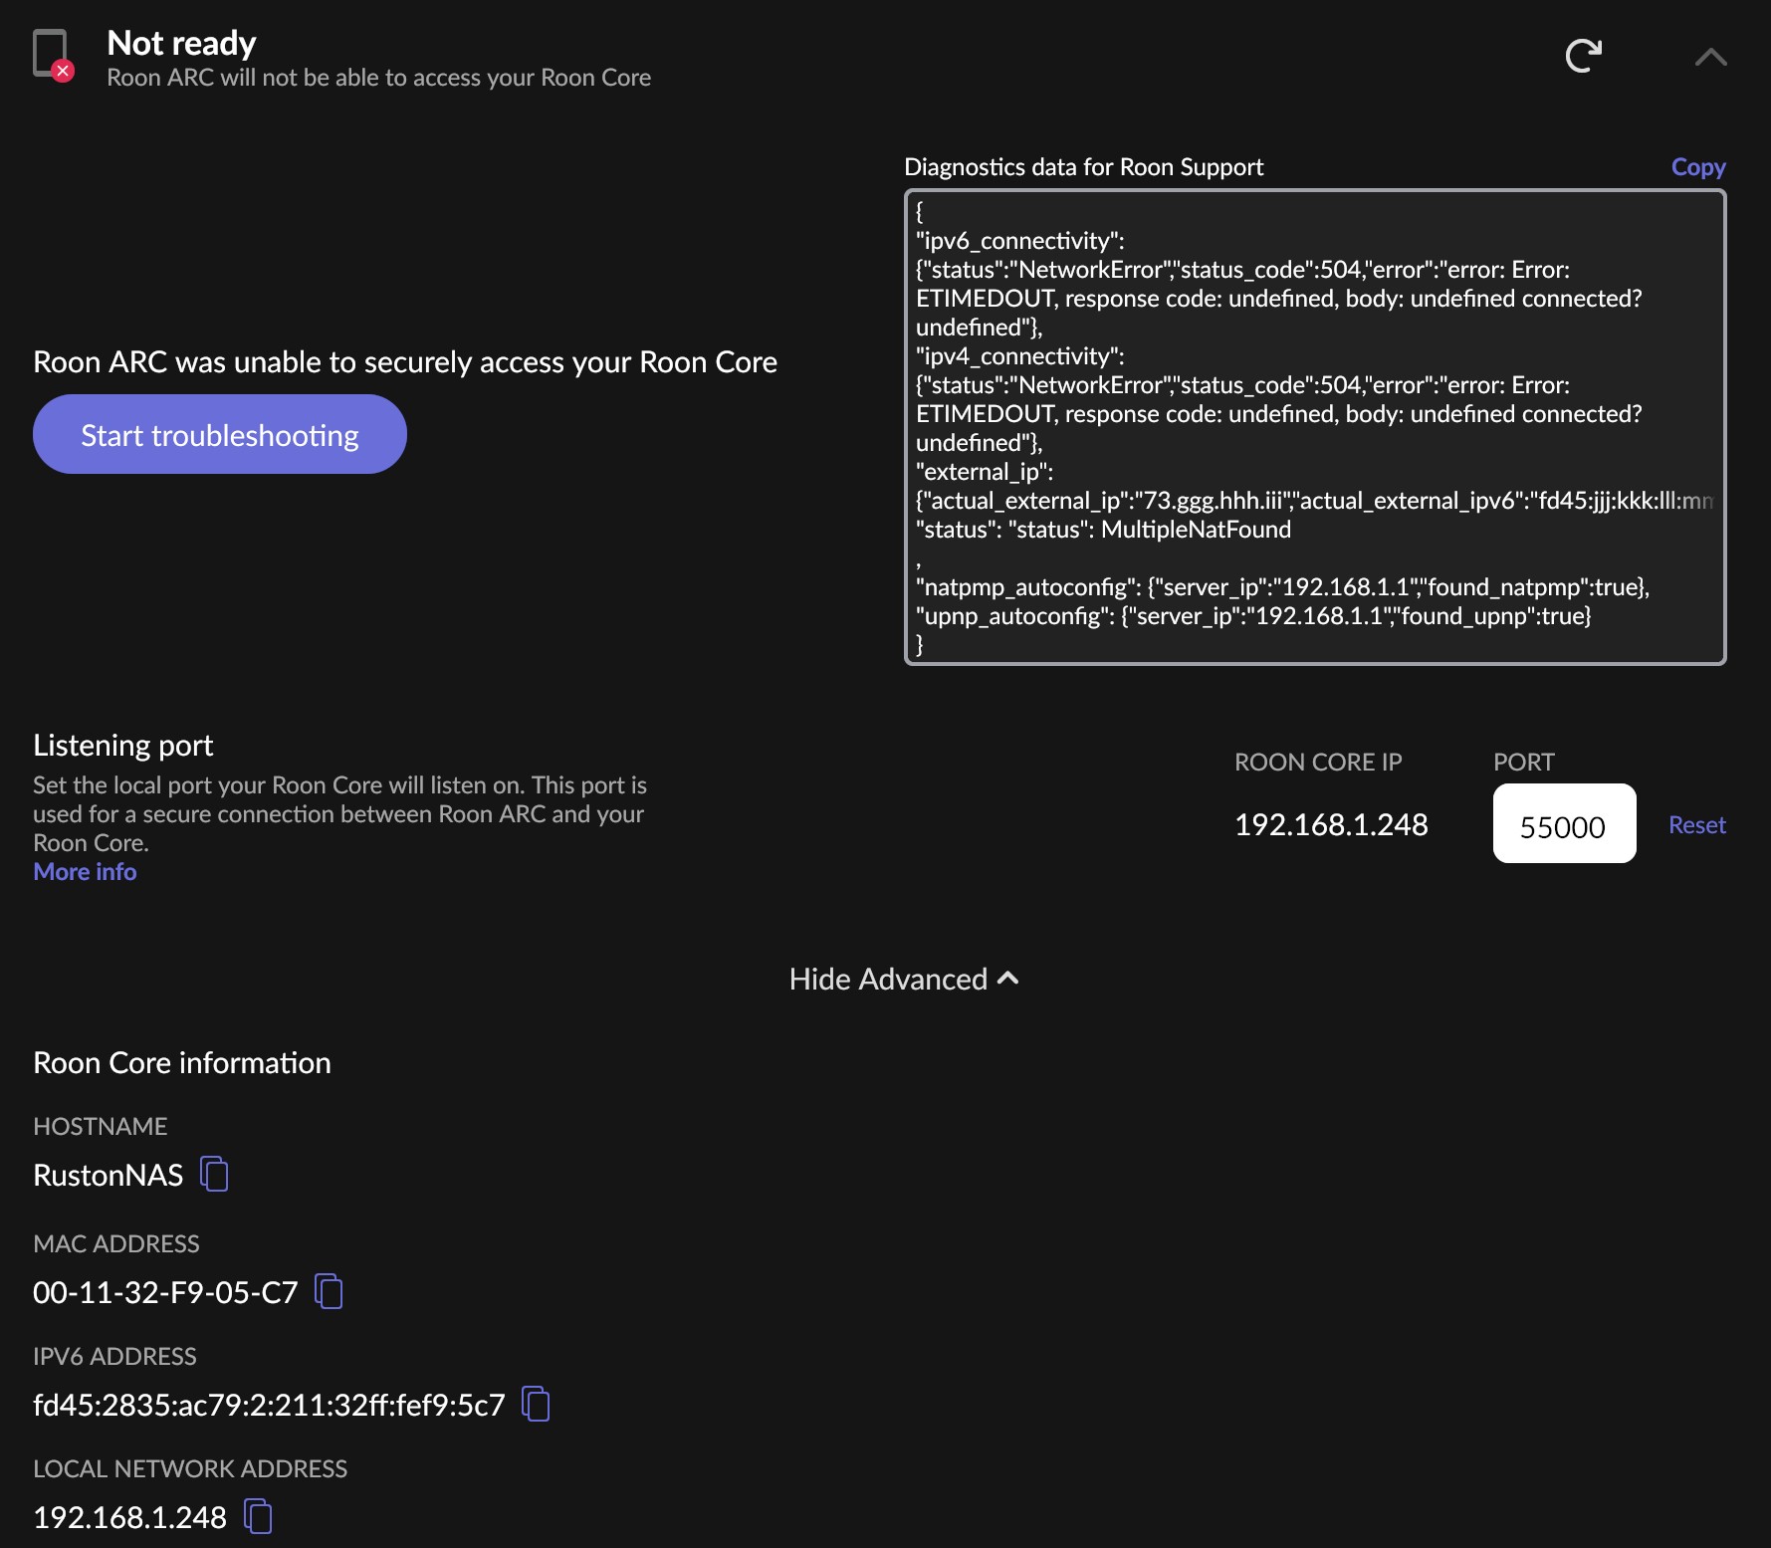The image size is (1771, 1548).
Task: Select the fd45:2835:ac79:2:211:32ff:fef9:5c7 text
Action: 269,1405
